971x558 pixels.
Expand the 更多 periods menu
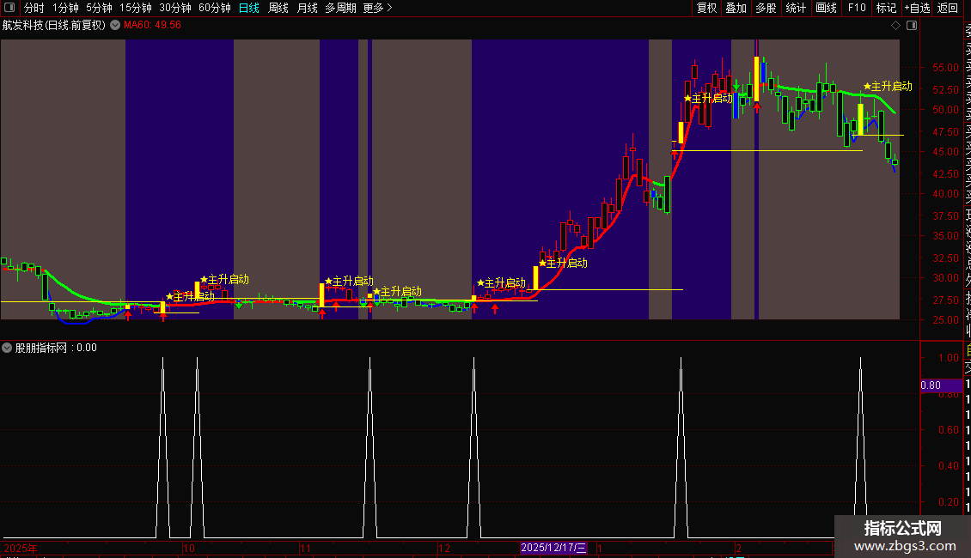[377, 8]
